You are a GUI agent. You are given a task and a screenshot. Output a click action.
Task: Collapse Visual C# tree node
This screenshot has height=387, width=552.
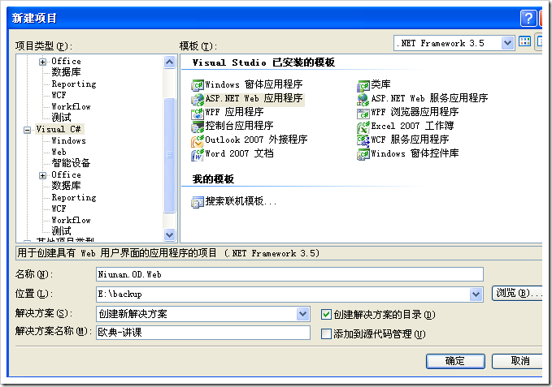tap(27, 131)
